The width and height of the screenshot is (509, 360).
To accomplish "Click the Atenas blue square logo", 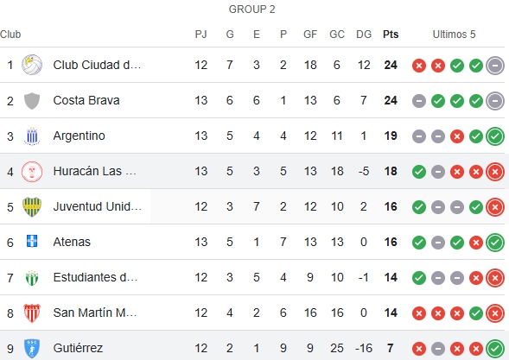I will pyautogui.click(x=32, y=242).
